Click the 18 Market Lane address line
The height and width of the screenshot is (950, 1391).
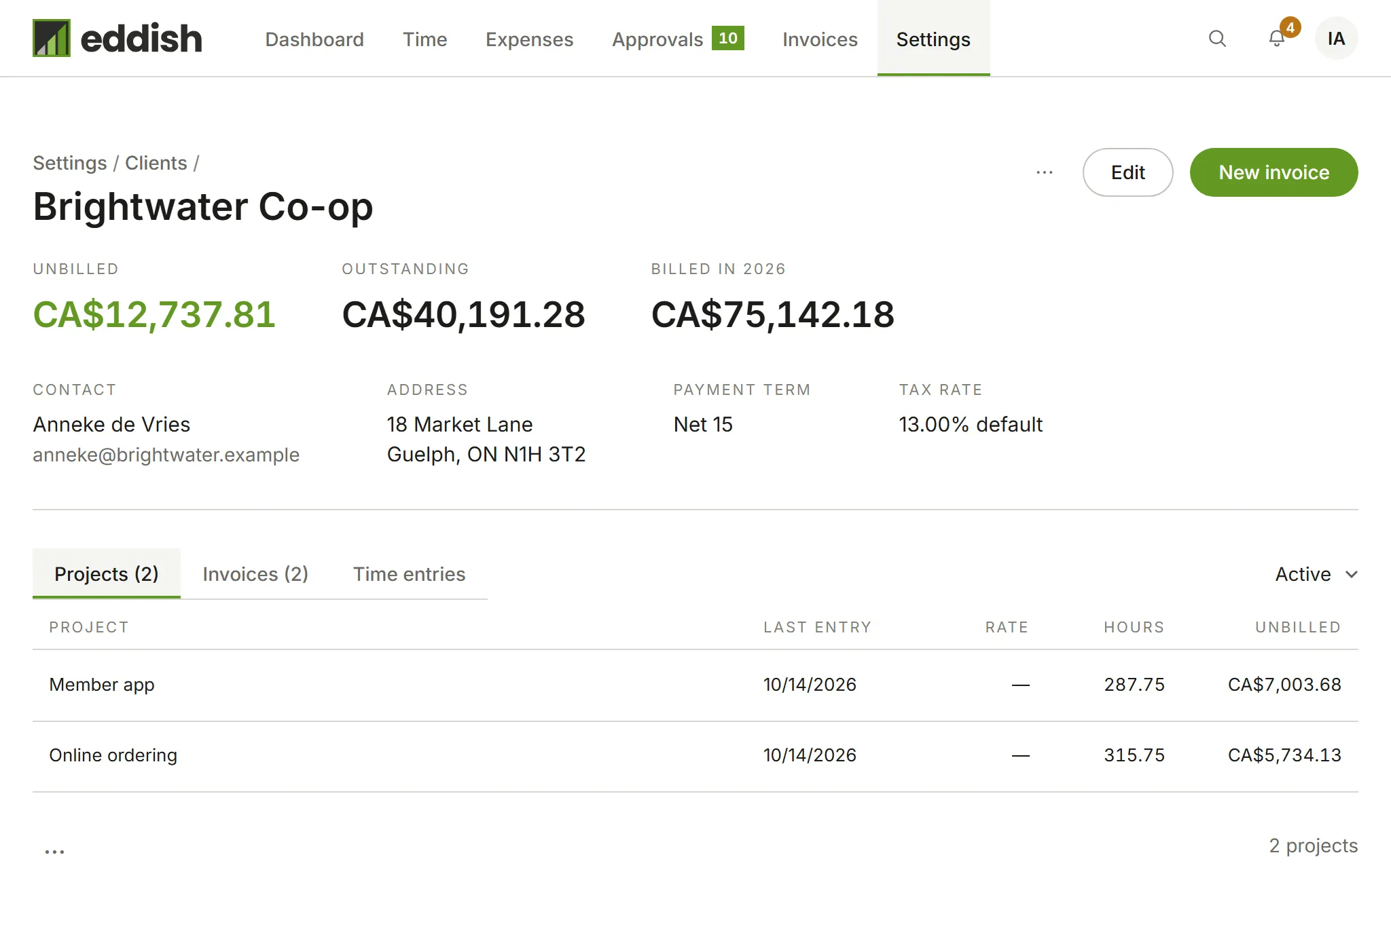pos(460,425)
